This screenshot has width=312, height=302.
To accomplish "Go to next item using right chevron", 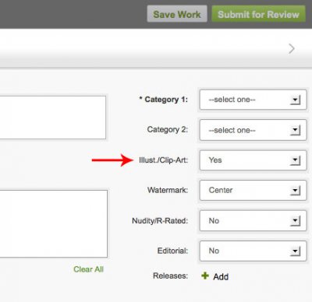I will click(x=292, y=48).
